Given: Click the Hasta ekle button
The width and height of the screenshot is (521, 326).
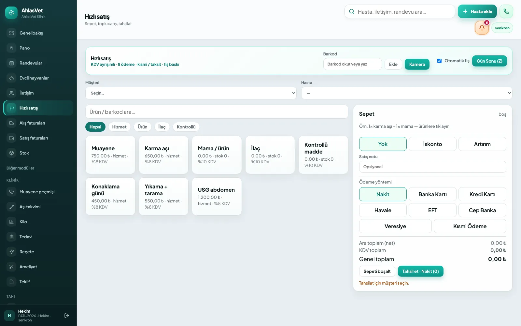Looking at the screenshot, I should (x=477, y=11).
